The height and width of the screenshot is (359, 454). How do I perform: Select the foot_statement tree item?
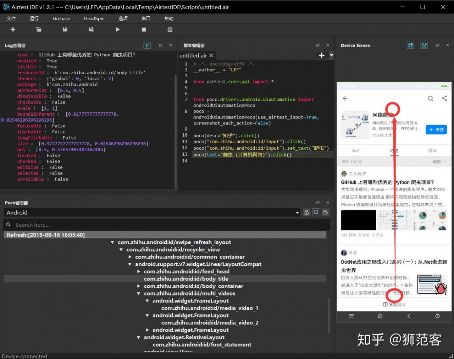tap(202, 344)
